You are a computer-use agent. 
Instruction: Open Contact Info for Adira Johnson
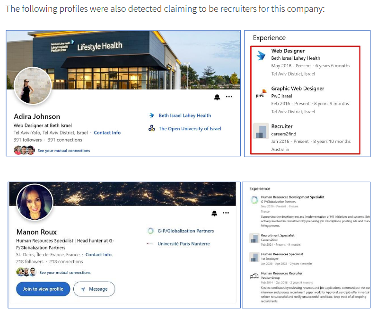pos(107,133)
